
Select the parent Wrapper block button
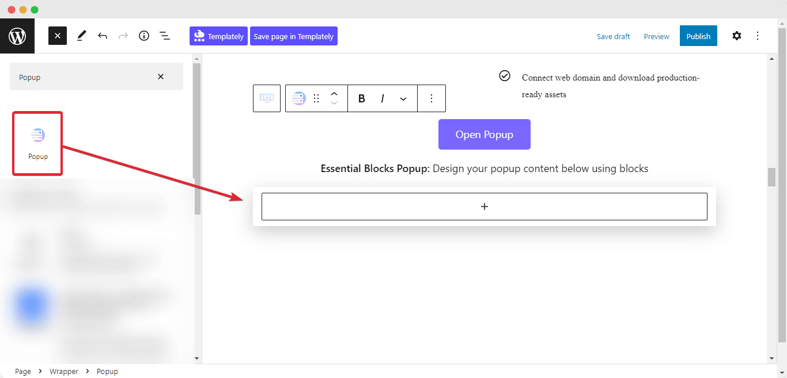[x=267, y=98]
